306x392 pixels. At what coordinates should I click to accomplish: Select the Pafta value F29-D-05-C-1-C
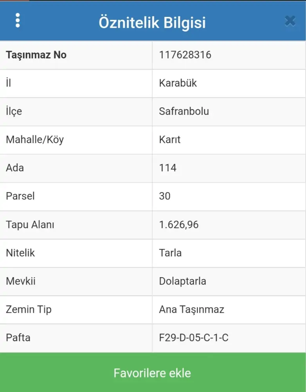click(194, 338)
